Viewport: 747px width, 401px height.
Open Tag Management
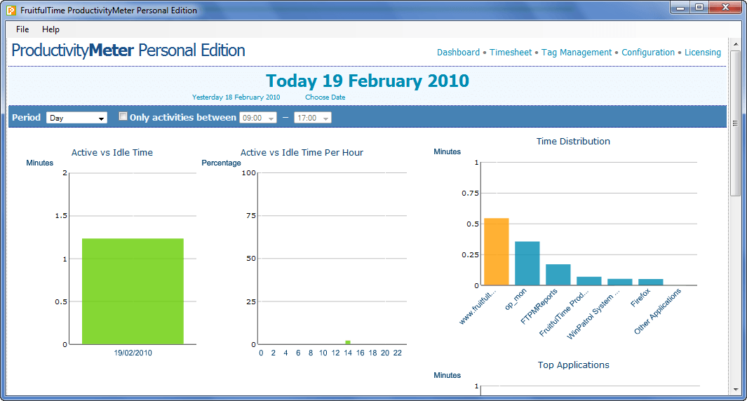[x=577, y=53]
